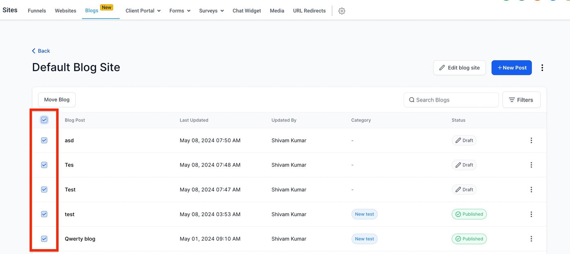Screen dimensions: 570x254
Task: Create a new post with New Post
Action: 512,68
